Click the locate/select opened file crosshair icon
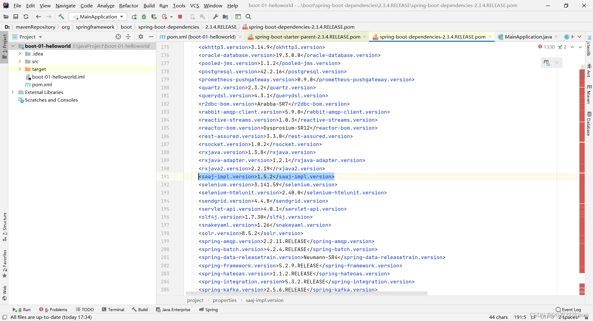The height and width of the screenshot is (321, 593). [118, 37]
